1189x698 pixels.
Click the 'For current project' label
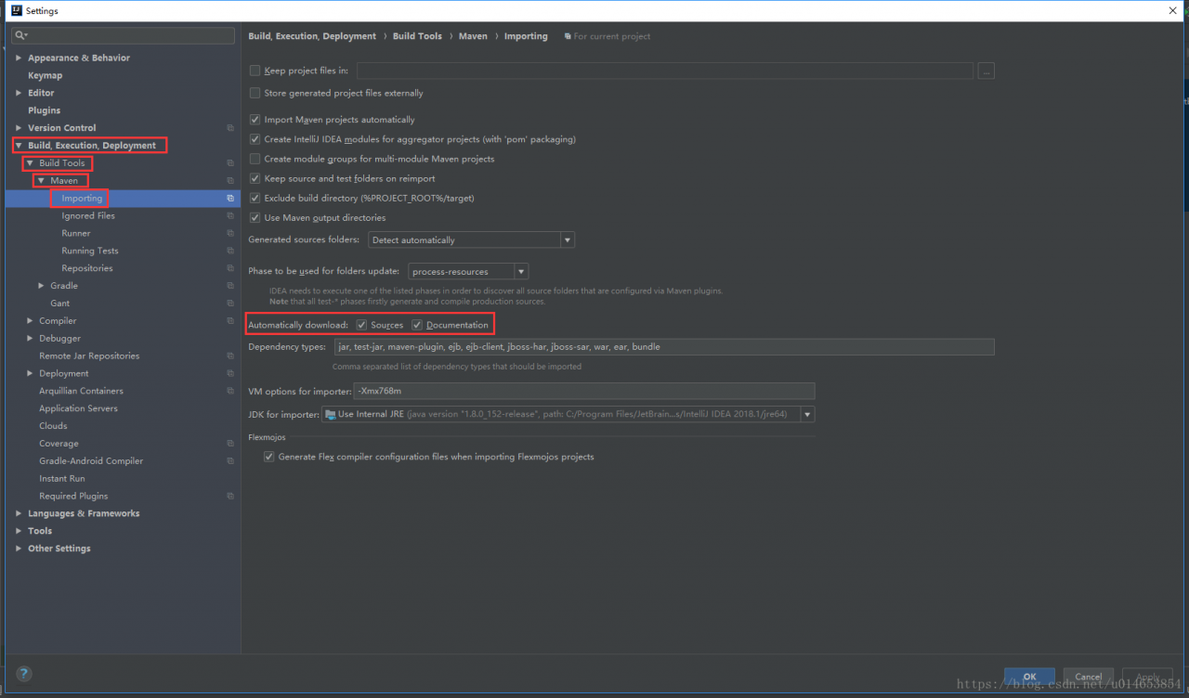612,36
